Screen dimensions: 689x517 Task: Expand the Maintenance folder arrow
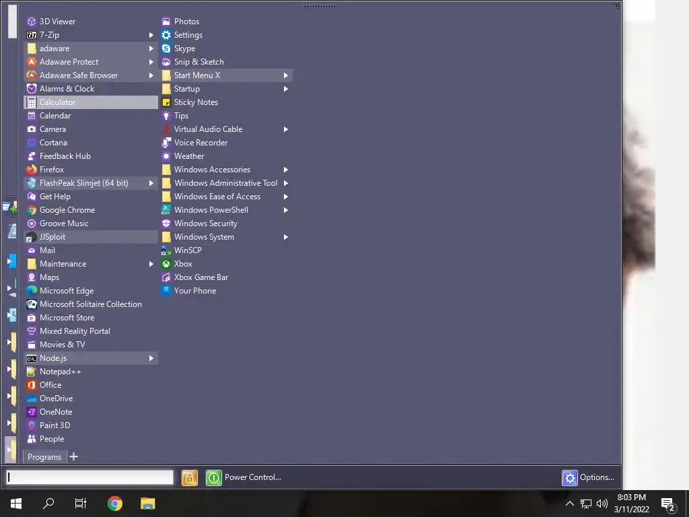tap(151, 264)
